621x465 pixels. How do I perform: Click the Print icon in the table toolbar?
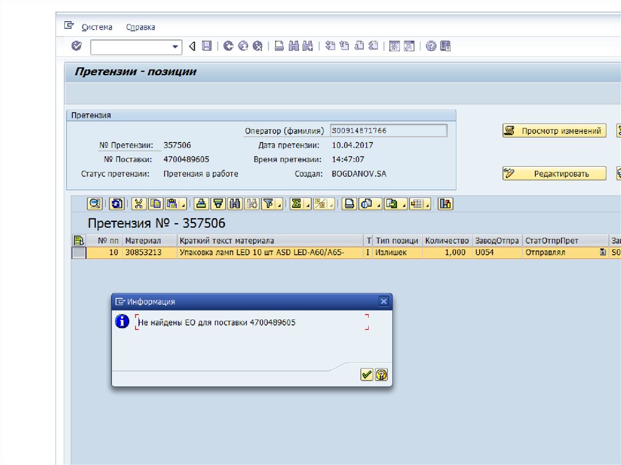pos(349,204)
